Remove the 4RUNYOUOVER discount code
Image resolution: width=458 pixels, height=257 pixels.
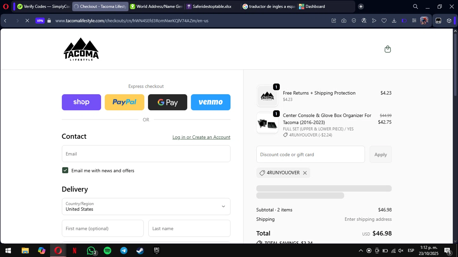(x=305, y=173)
